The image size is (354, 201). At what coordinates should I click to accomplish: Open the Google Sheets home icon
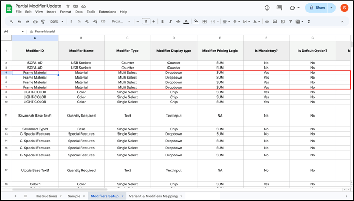click(9, 8)
